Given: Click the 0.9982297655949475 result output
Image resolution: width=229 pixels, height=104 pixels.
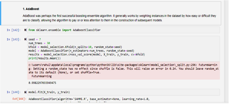Looking at the screenshot, I should point(42,83).
